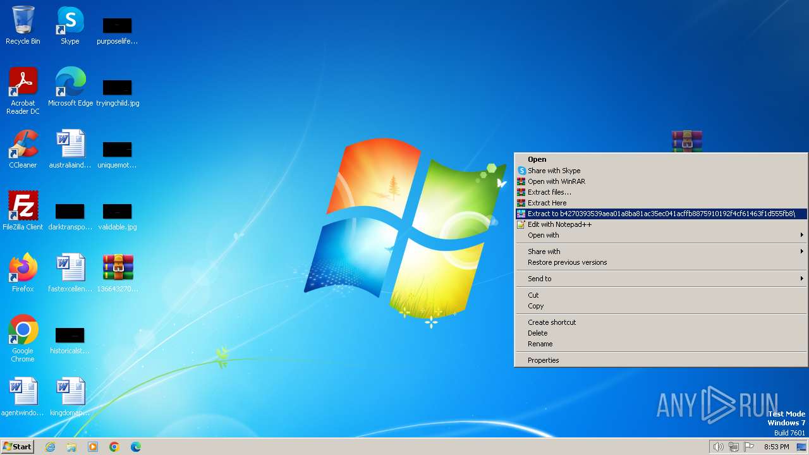Choose Open with WinRAR
This screenshot has height=455, width=809.
tap(661, 181)
